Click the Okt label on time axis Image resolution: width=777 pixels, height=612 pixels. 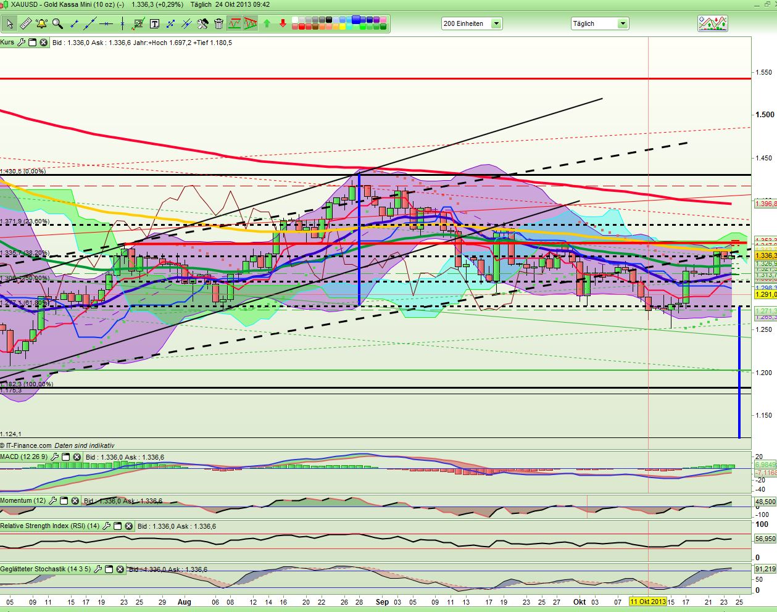tap(580, 602)
